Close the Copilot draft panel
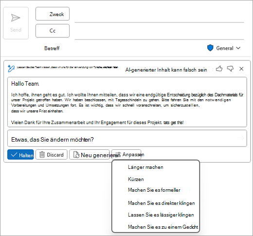The image size is (253, 236). click(241, 69)
